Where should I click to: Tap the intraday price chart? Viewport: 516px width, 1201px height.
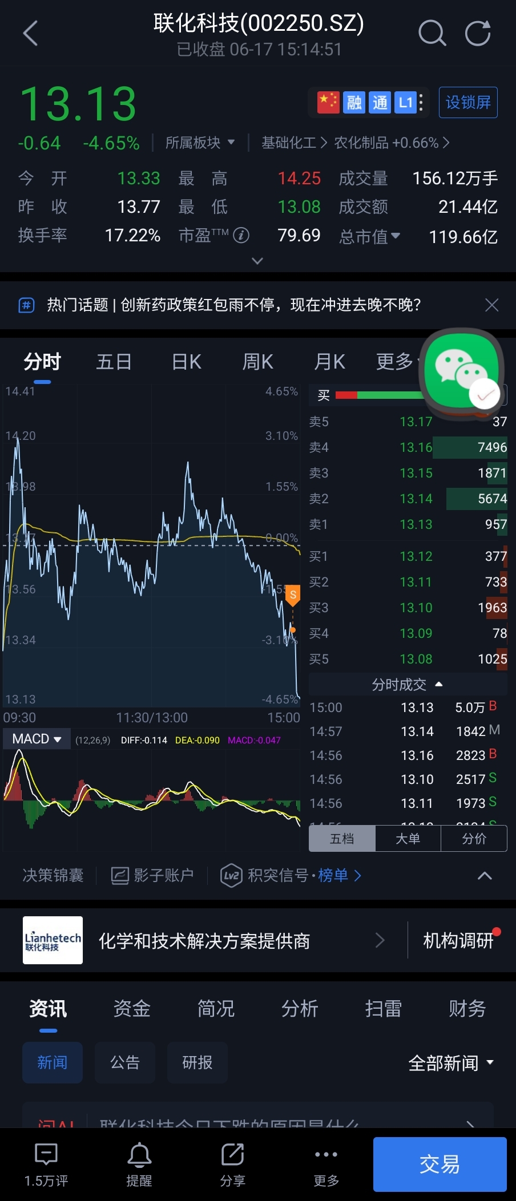151,546
